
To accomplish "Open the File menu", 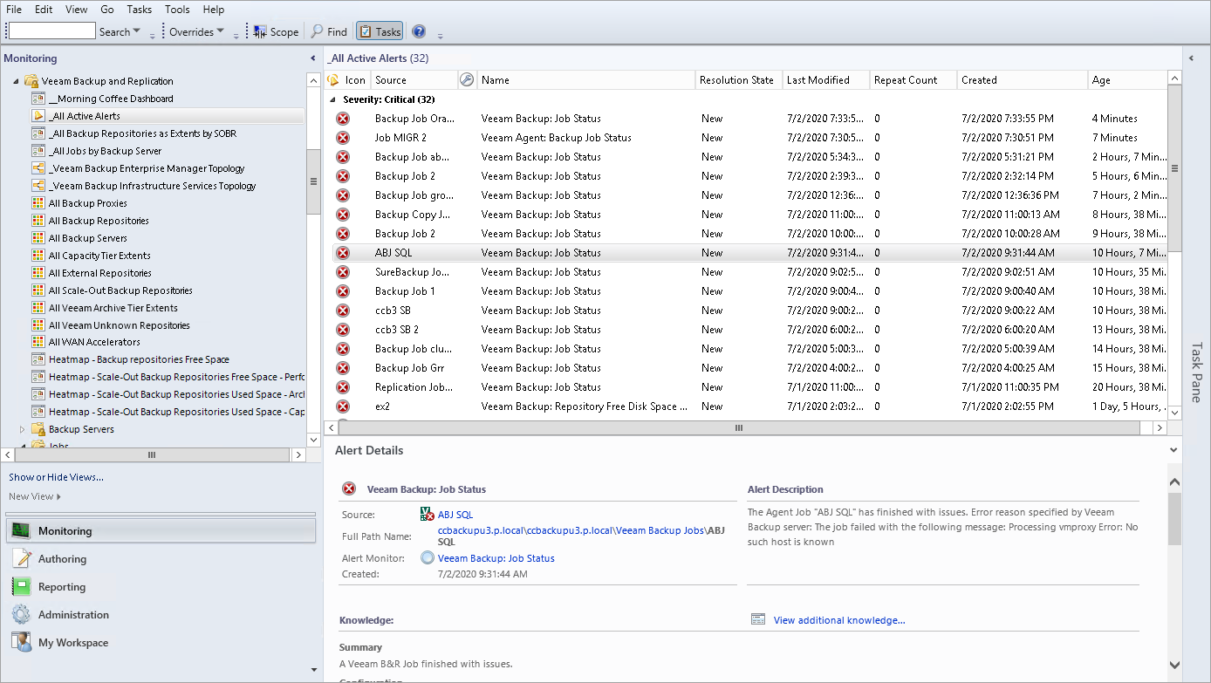I will tap(14, 10).
